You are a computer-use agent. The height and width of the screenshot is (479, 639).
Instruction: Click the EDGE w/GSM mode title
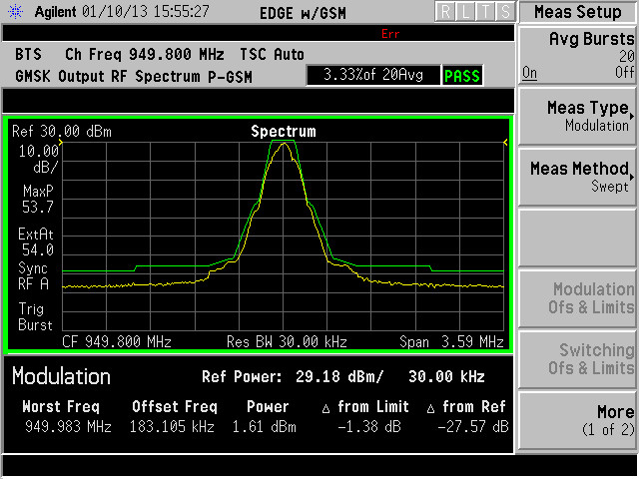(x=303, y=13)
